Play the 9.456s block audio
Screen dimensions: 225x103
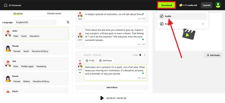coord(140,55)
